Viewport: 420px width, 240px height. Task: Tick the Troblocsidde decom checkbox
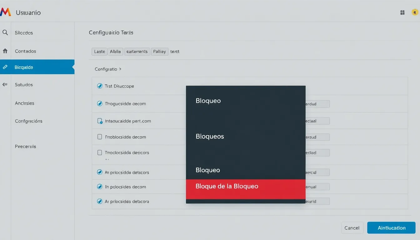pyautogui.click(x=100, y=137)
